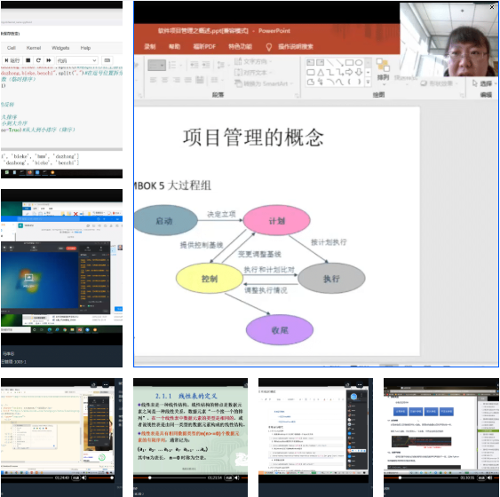Mute the linear-table lecture video
The image size is (500, 497).
236,477
